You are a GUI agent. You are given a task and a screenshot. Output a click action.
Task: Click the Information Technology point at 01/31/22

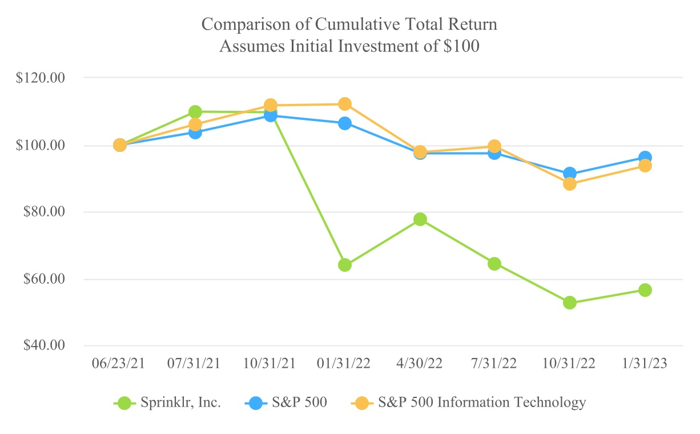[344, 104]
